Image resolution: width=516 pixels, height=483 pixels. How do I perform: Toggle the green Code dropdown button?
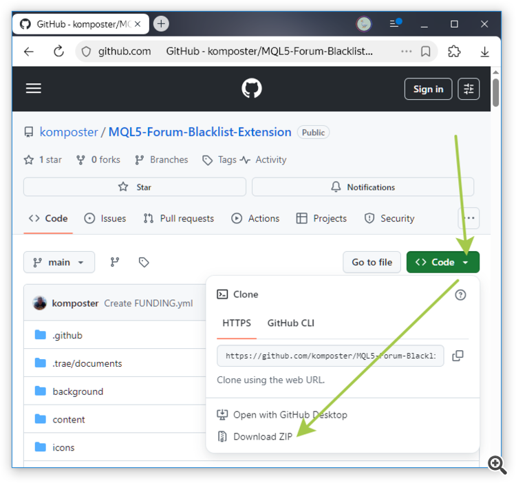[443, 262]
